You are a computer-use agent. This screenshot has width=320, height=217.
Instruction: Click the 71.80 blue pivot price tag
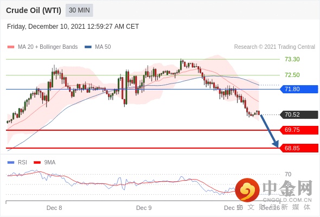pos(299,89)
